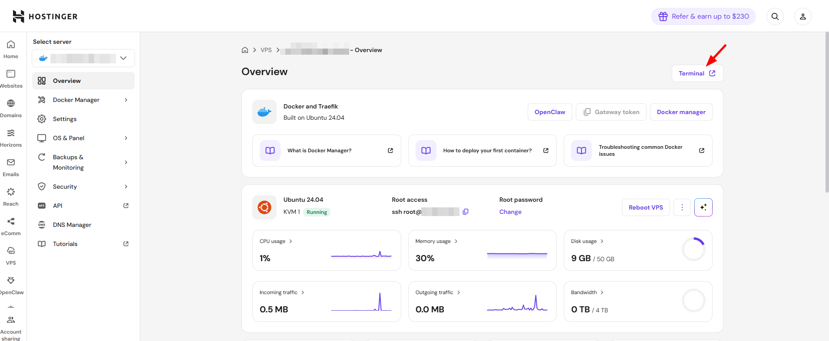Open Domains in left rail
The width and height of the screenshot is (829, 341).
(11, 108)
